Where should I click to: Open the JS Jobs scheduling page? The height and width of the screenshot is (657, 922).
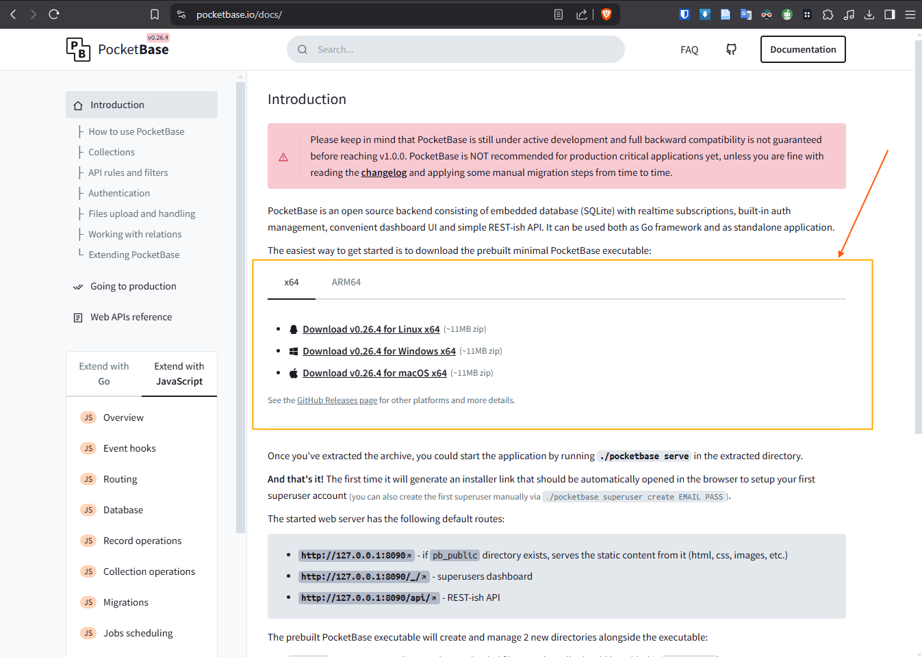[138, 633]
